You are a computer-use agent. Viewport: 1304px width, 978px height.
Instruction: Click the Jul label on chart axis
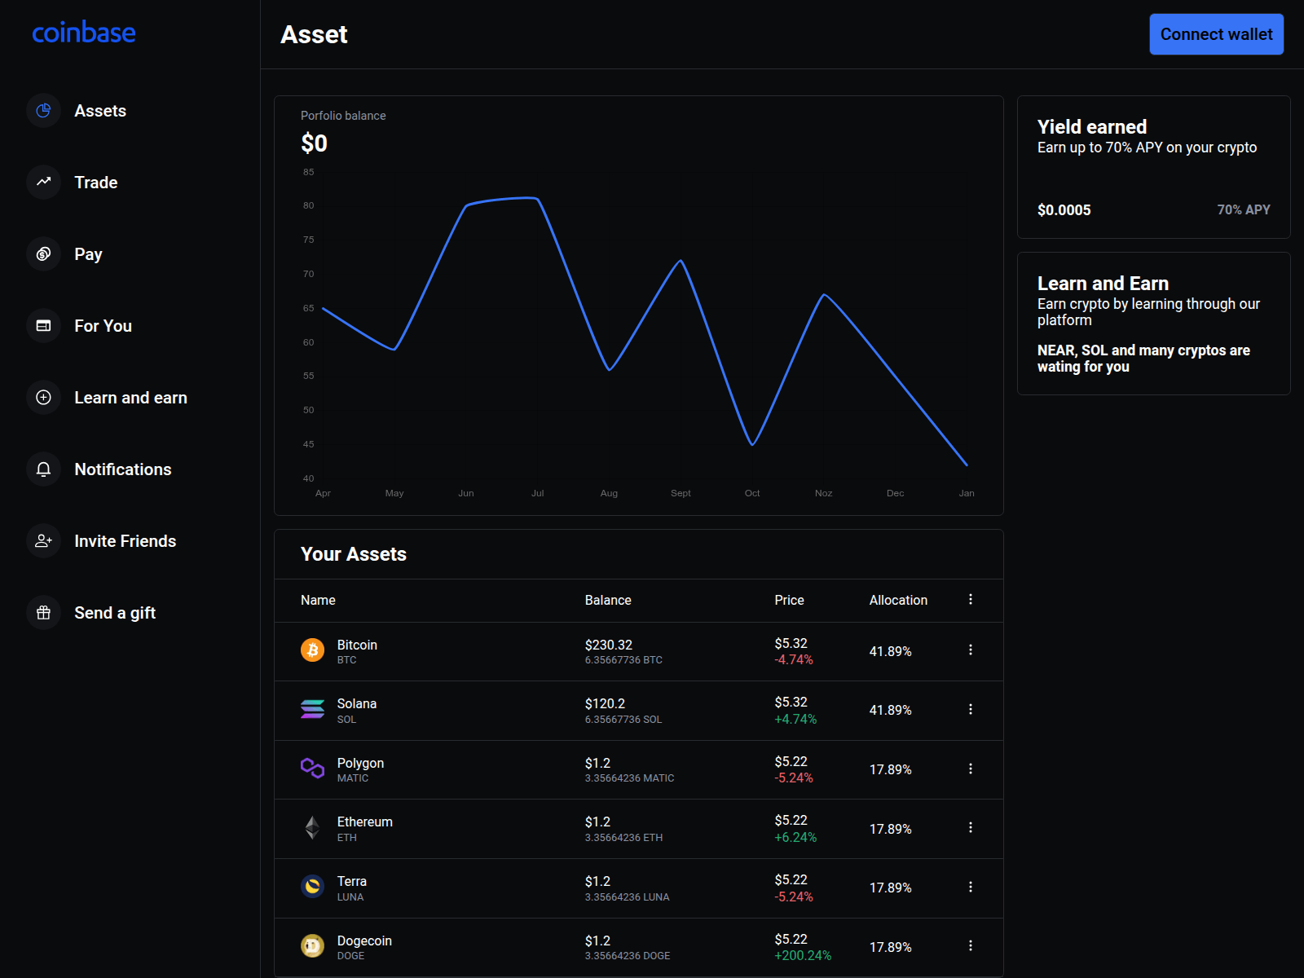tap(537, 493)
